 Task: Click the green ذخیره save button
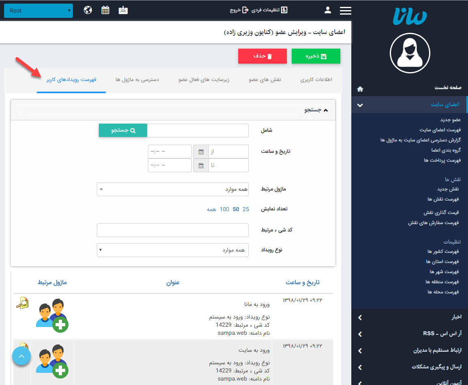316,56
